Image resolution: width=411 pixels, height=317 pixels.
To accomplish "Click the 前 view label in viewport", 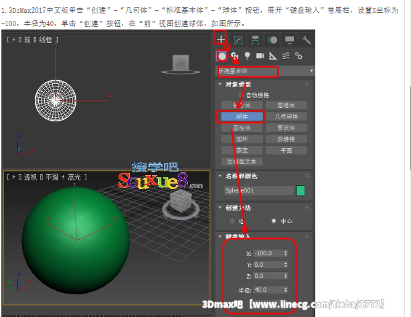I will coord(27,40).
